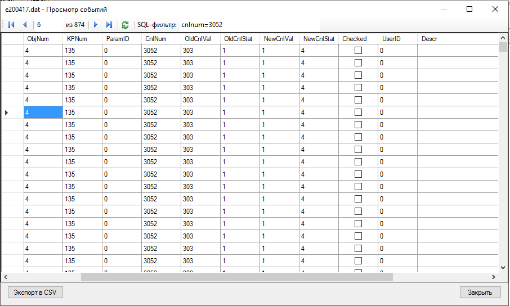This screenshot has width=510, height=306.
Task: Click the current record number field showing 6
Action: (50, 25)
